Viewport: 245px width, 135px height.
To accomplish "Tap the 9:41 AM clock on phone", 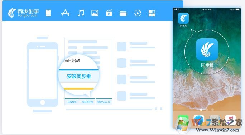I will pyautogui.click(x=207, y=10).
